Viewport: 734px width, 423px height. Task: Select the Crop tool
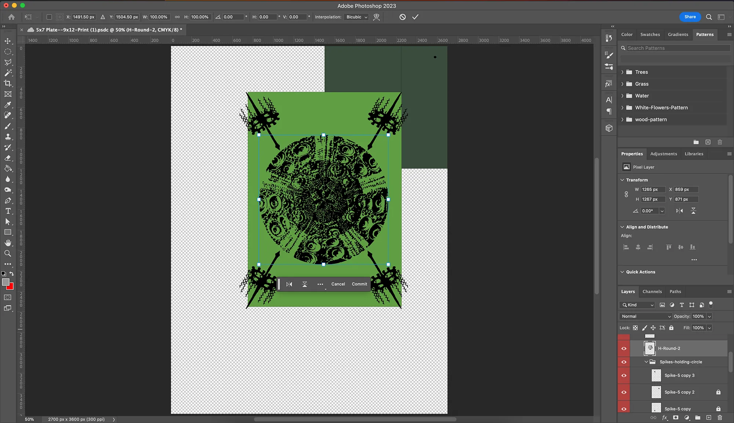pos(8,84)
